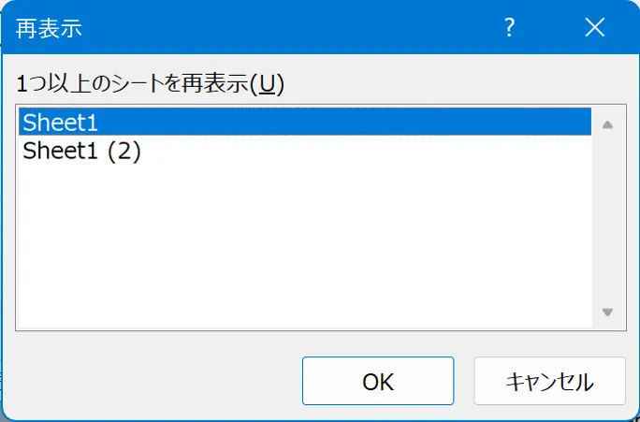Click the blank title bar area
The height and width of the screenshot is (422, 640).
pos(281,28)
